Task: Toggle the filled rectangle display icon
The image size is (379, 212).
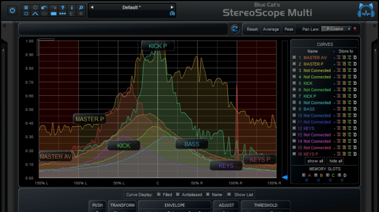Action: click(x=54, y=14)
